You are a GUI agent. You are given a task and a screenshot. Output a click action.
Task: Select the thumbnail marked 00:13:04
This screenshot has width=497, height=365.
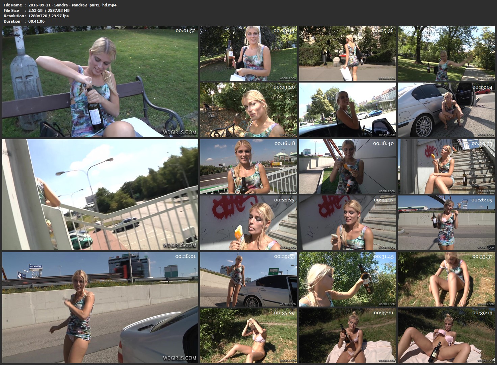(x=447, y=110)
